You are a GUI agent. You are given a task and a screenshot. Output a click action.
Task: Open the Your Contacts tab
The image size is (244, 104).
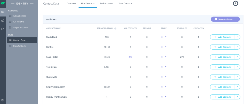125,4
